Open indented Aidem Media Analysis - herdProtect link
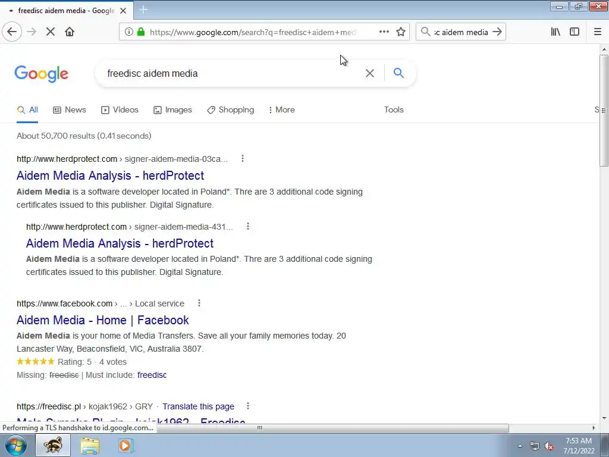The height and width of the screenshot is (457, 609). 120,243
